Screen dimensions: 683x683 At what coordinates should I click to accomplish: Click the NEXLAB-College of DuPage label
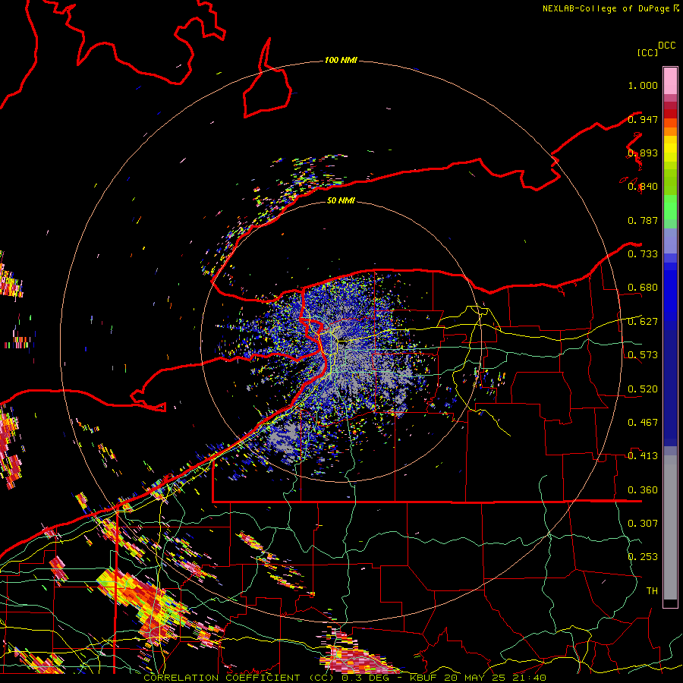tap(606, 8)
